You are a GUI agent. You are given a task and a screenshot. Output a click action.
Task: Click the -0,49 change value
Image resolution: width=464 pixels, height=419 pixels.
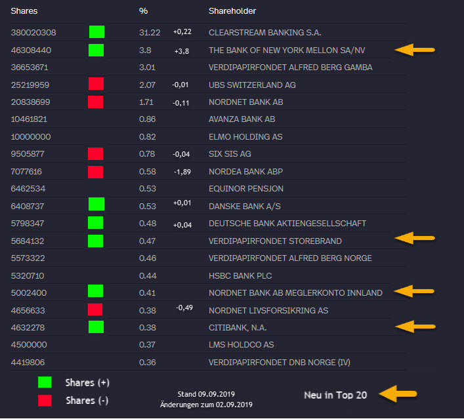[184, 308]
